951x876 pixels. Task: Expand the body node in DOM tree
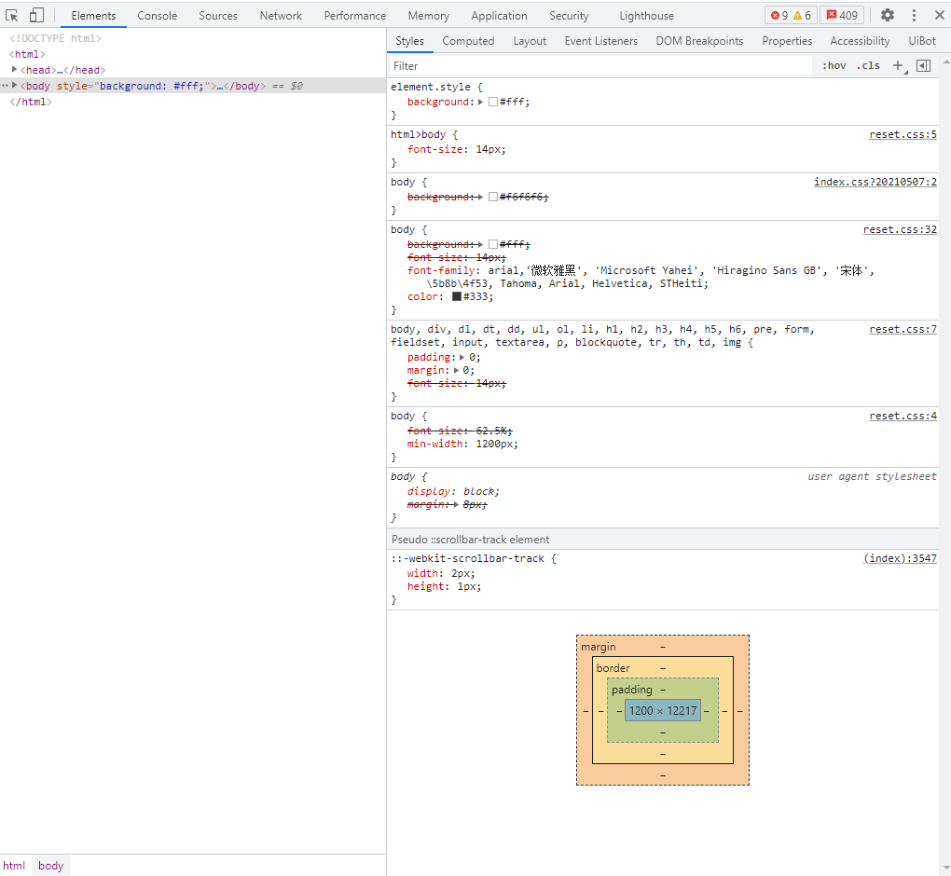(14, 86)
